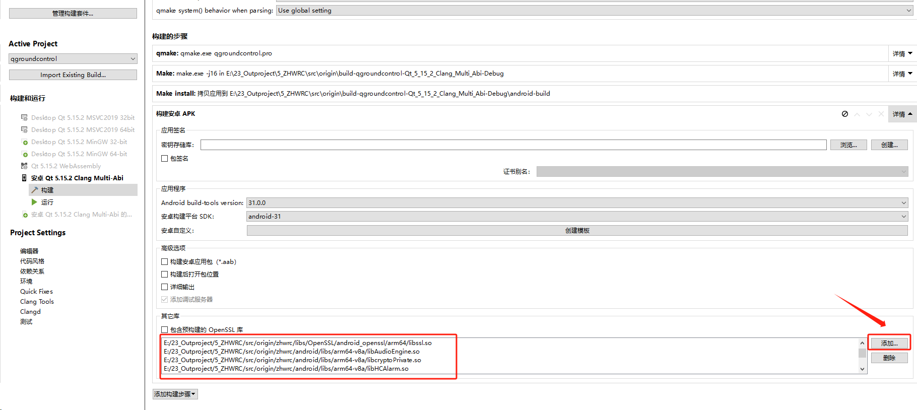
Task: Select Desktop Qt 5.15.2 MinGW 64-bit kit
Action: pos(79,154)
